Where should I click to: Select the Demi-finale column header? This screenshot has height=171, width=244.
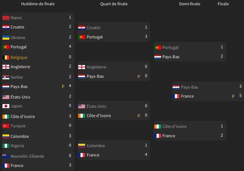(x=190, y=4)
